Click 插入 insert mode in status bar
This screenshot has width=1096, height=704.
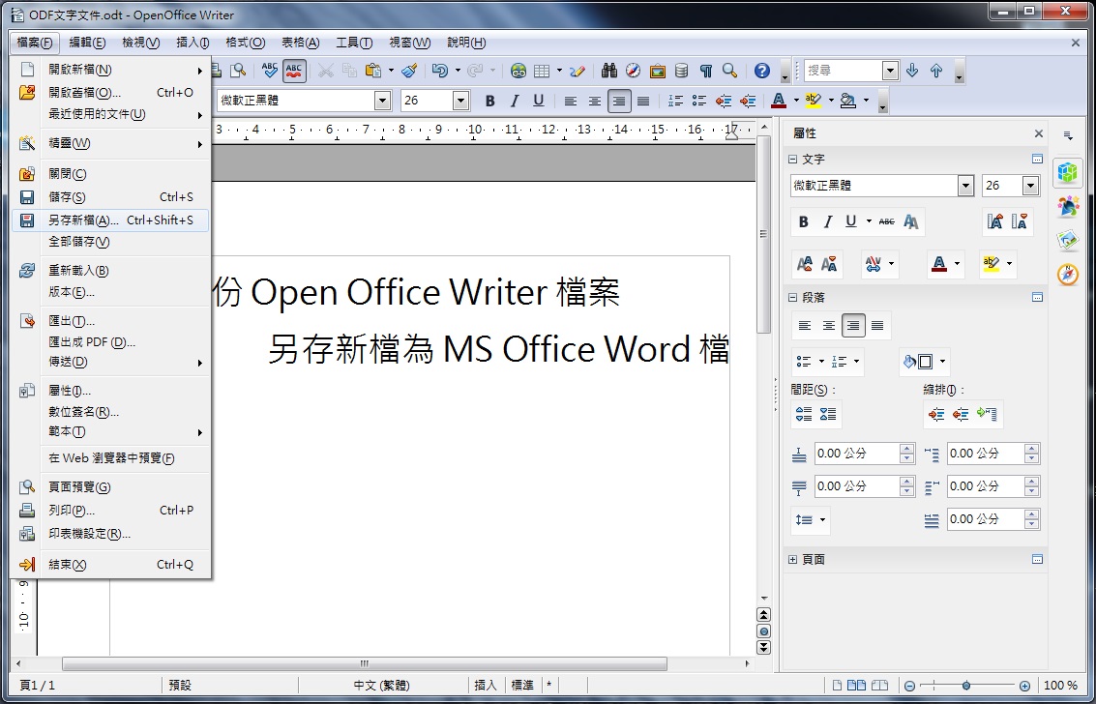(x=486, y=685)
